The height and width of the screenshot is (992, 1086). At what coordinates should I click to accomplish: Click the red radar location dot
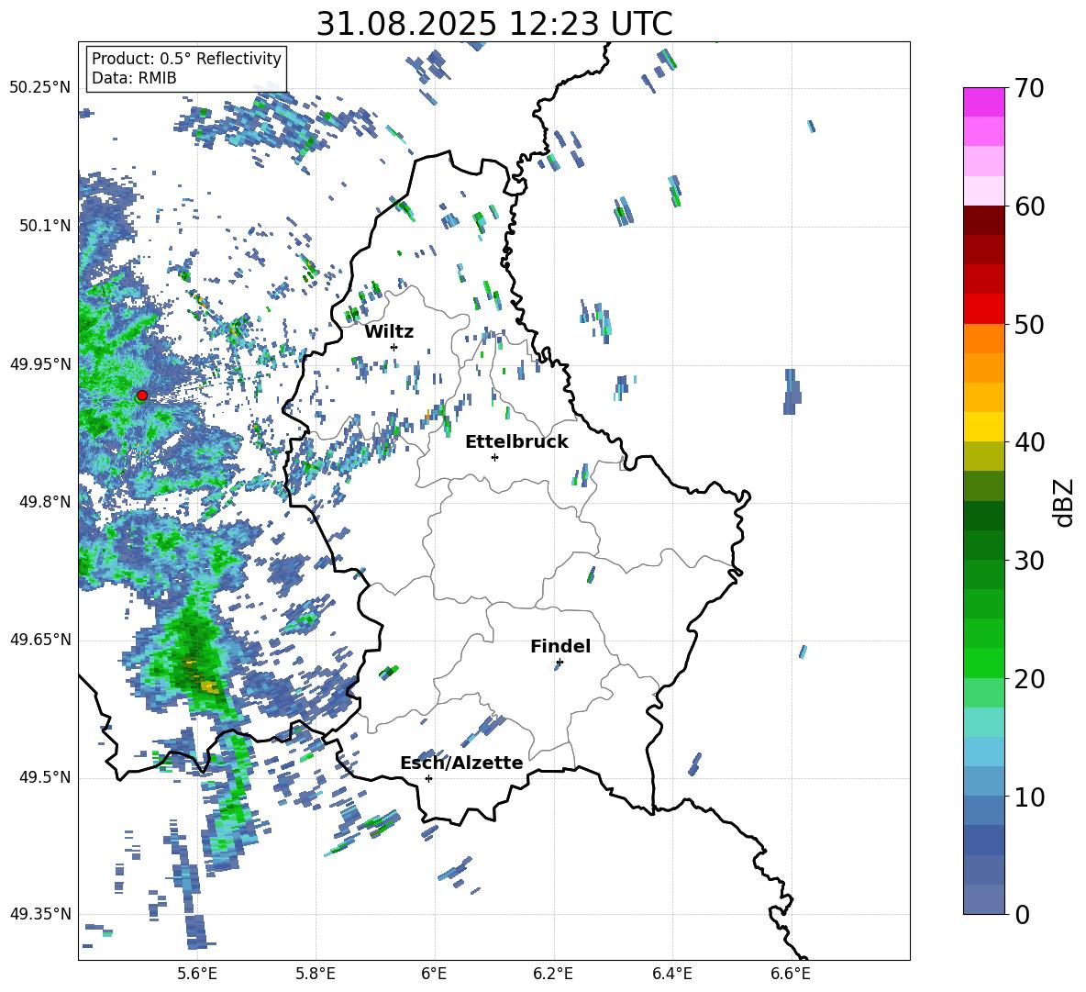coord(142,396)
